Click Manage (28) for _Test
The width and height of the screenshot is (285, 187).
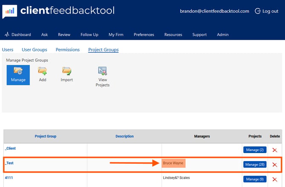255,165
